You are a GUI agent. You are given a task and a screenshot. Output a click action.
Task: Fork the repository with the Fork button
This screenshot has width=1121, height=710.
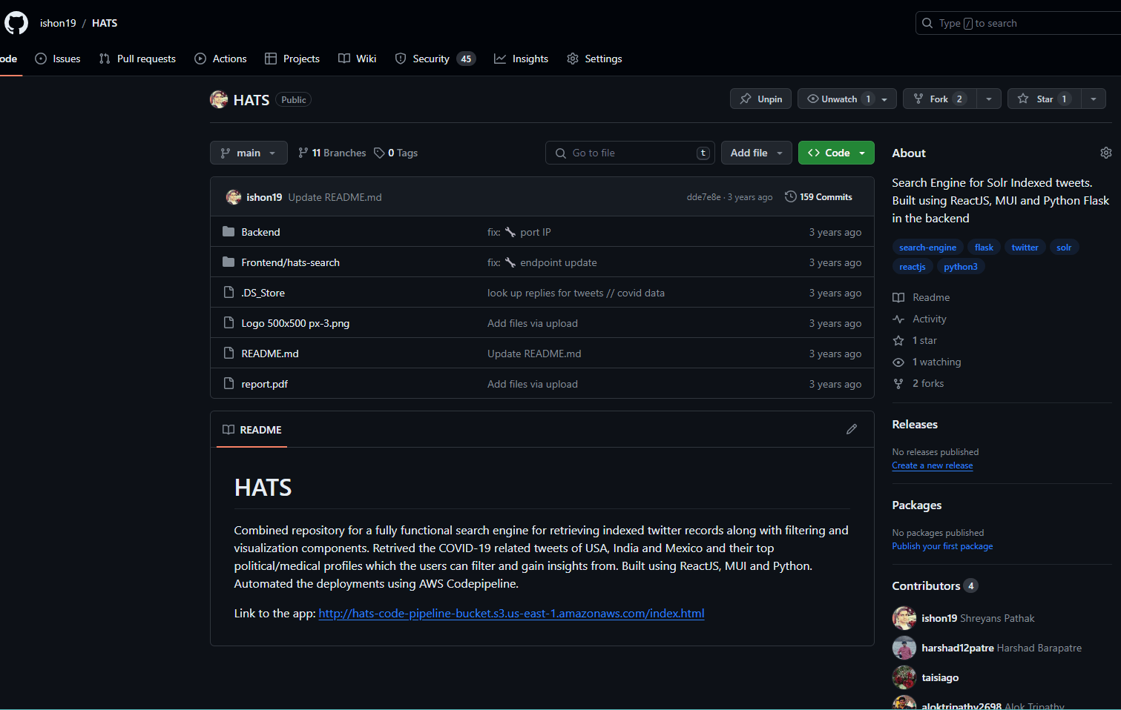click(x=939, y=99)
